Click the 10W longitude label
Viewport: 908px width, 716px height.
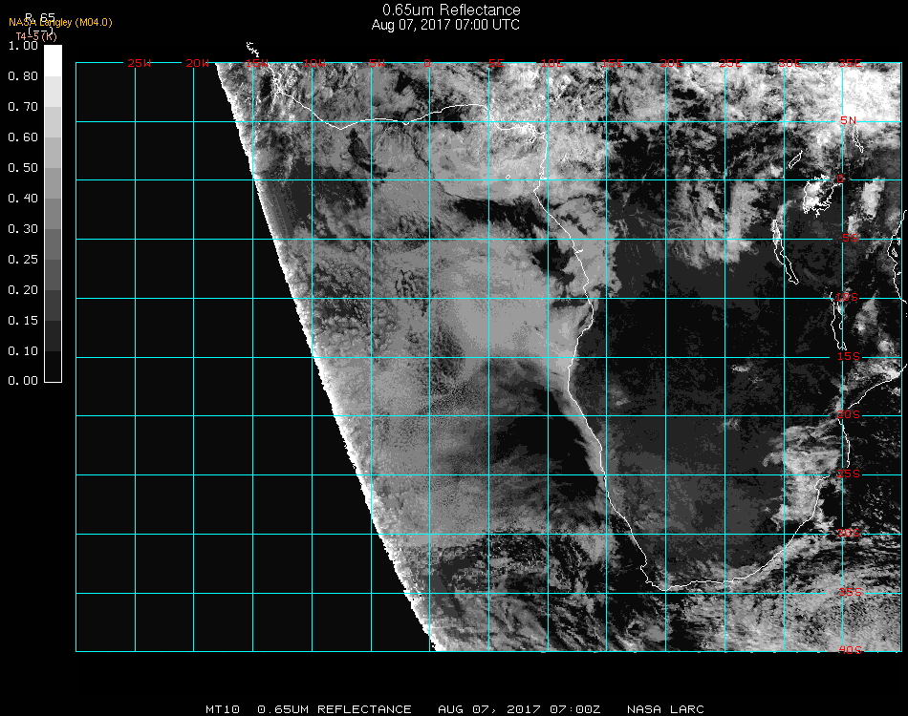coord(314,63)
